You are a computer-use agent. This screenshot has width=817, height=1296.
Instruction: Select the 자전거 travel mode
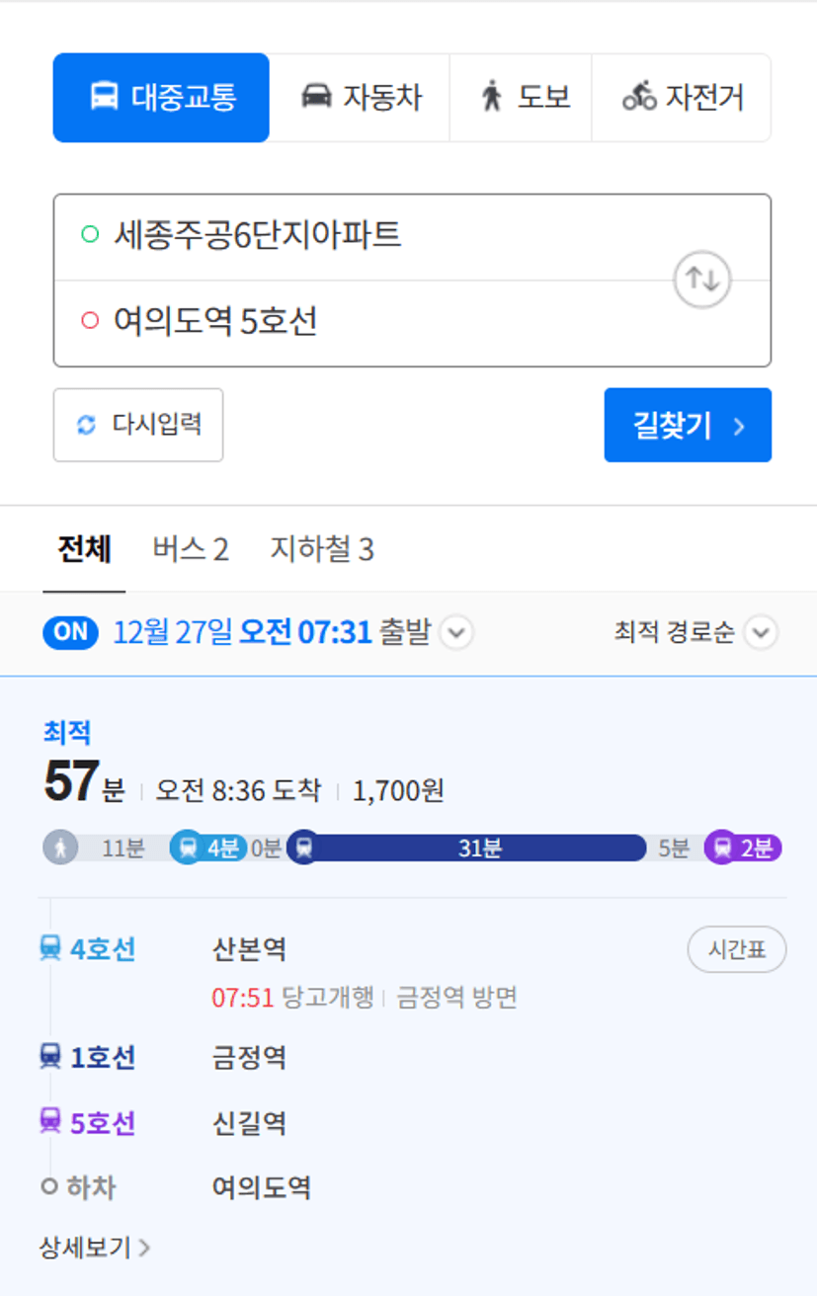[682, 98]
